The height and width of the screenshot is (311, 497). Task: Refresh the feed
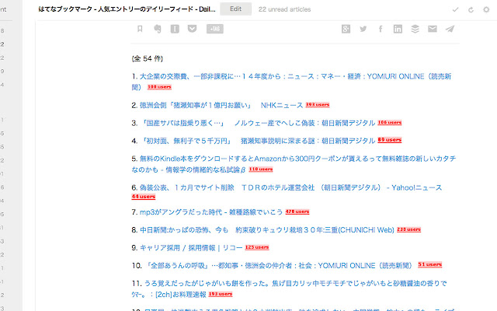tap(471, 10)
